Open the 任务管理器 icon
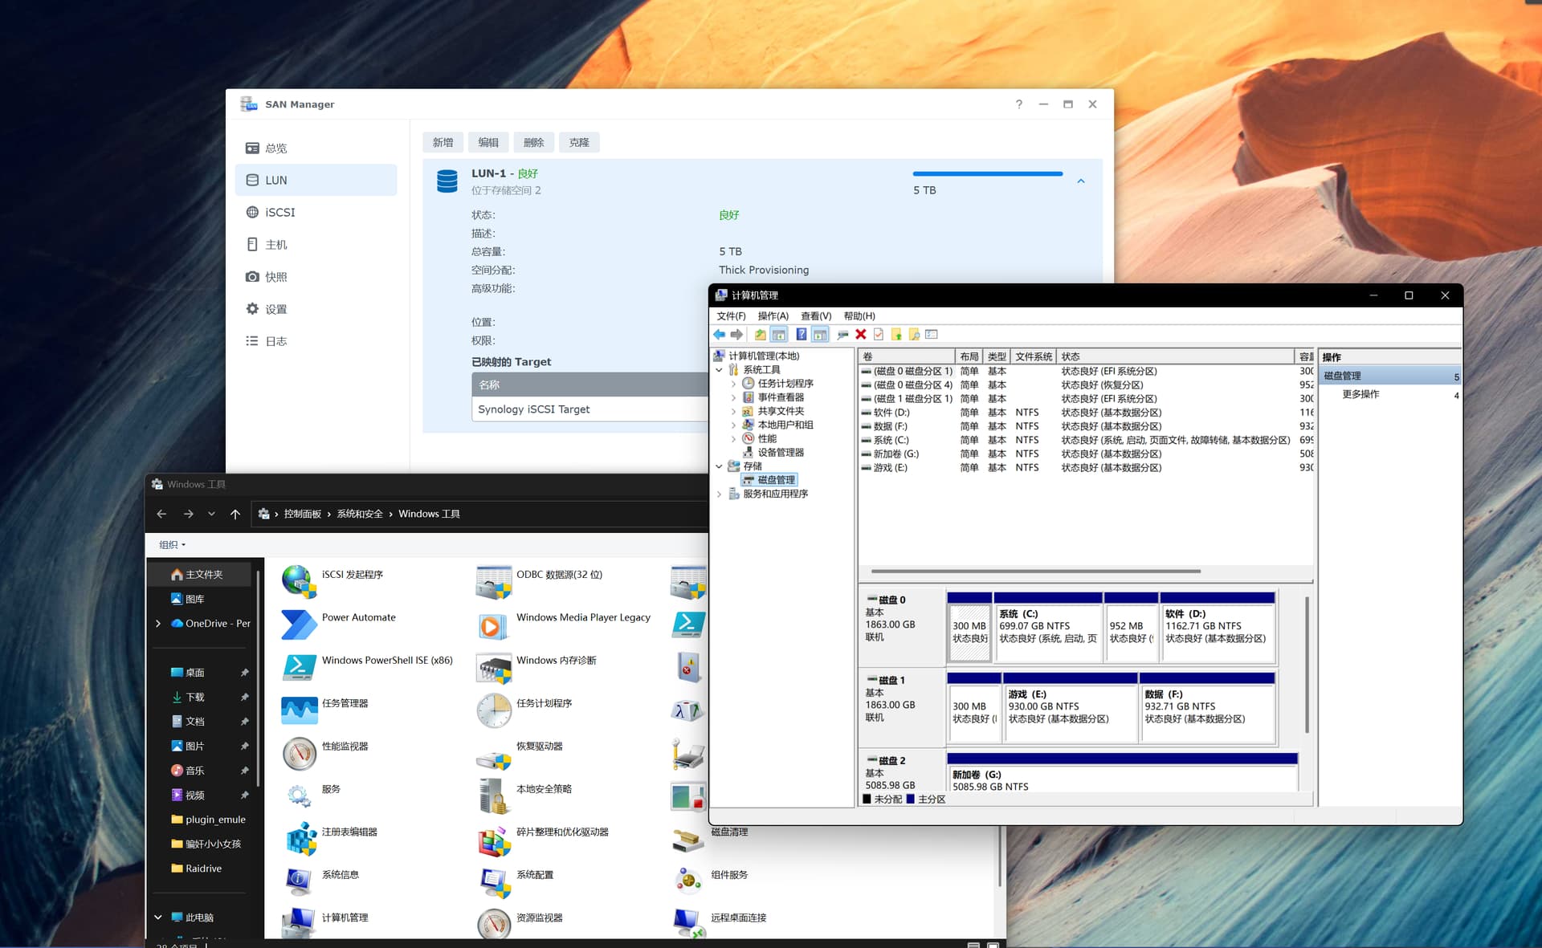Viewport: 1542px width, 948px height. click(300, 709)
